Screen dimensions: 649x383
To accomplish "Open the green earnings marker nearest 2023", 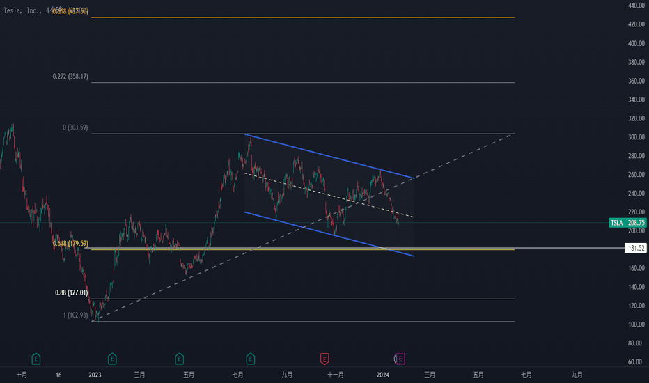I will 112,359.
